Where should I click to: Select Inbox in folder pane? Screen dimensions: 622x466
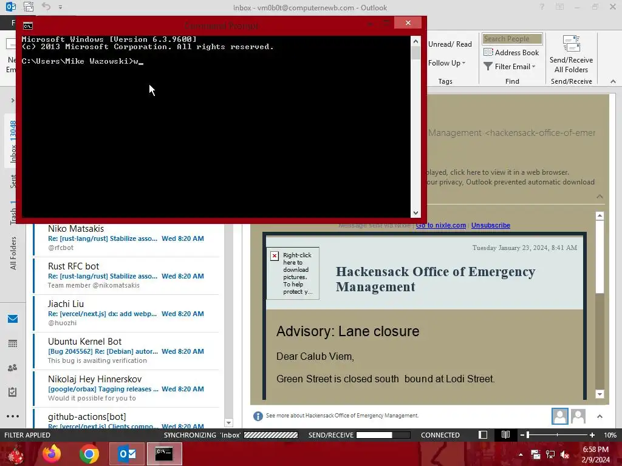click(13, 141)
